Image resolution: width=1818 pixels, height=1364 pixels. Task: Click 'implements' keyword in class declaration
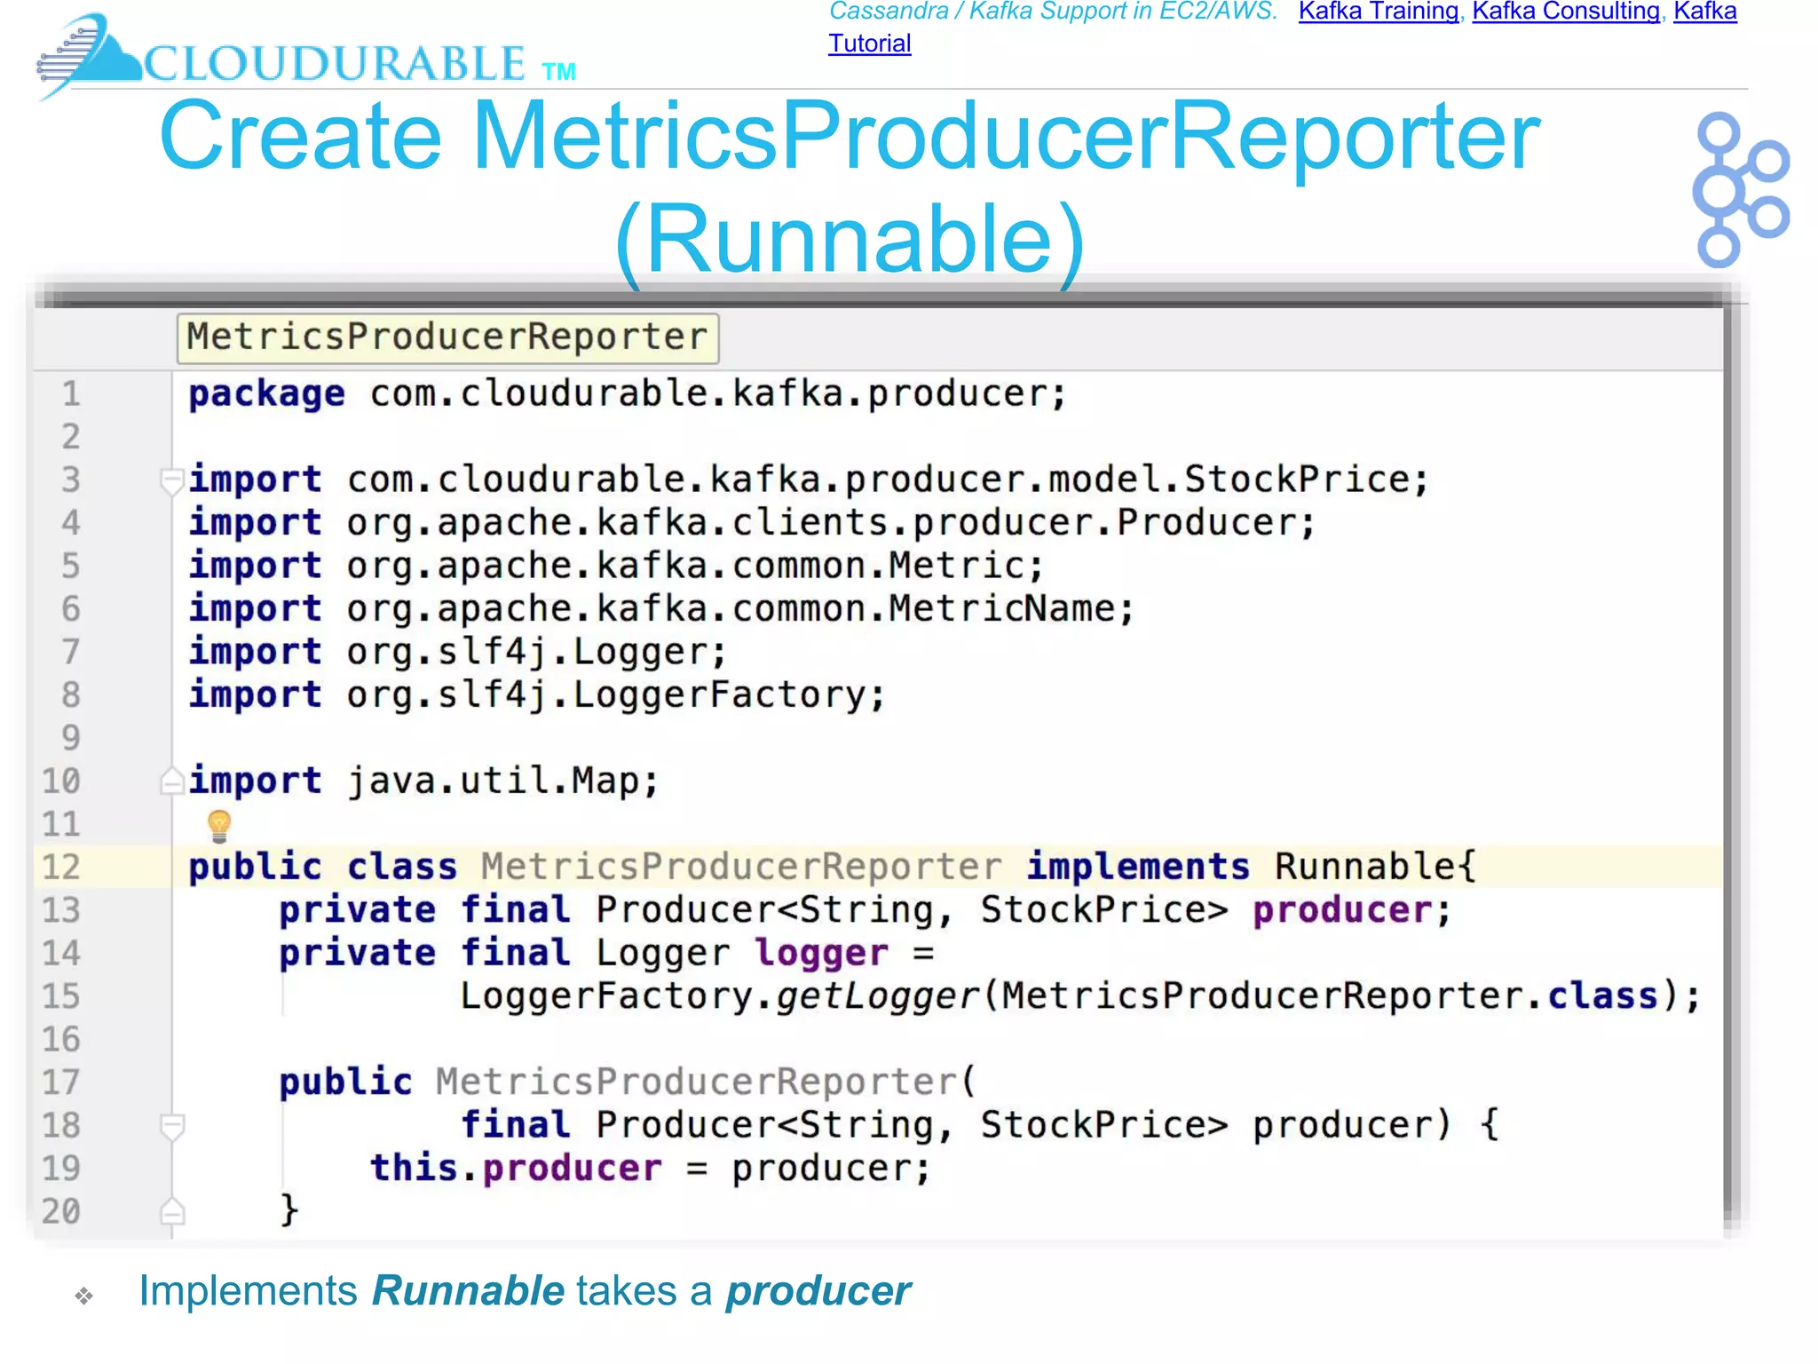(1138, 867)
